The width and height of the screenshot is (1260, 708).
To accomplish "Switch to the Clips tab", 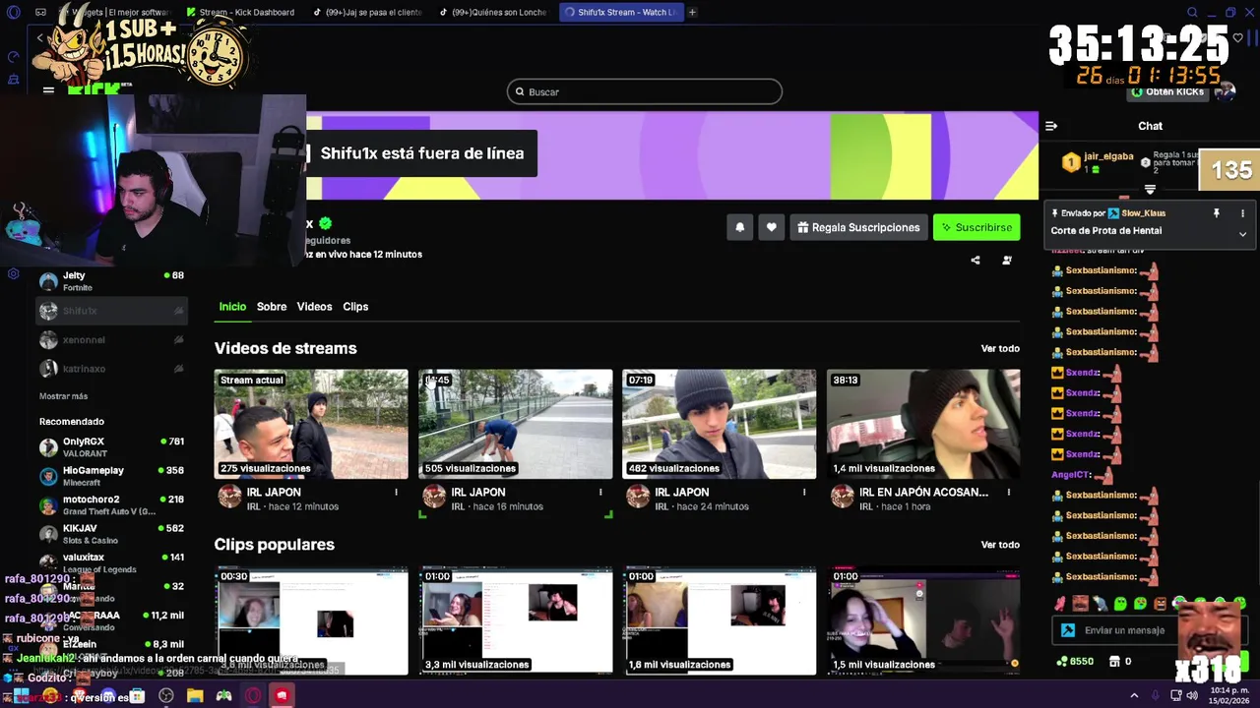I will (x=355, y=307).
